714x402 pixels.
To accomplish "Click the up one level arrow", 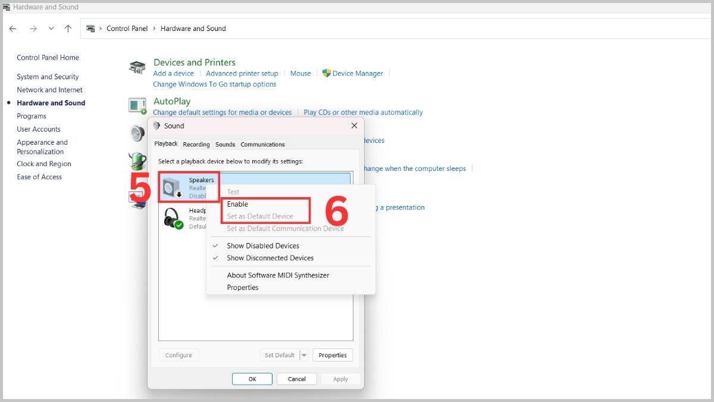I will [x=68, y=29].
